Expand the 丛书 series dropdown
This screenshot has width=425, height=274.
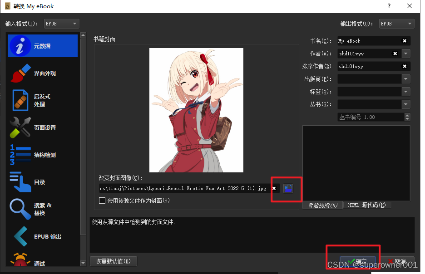(406, 104)
